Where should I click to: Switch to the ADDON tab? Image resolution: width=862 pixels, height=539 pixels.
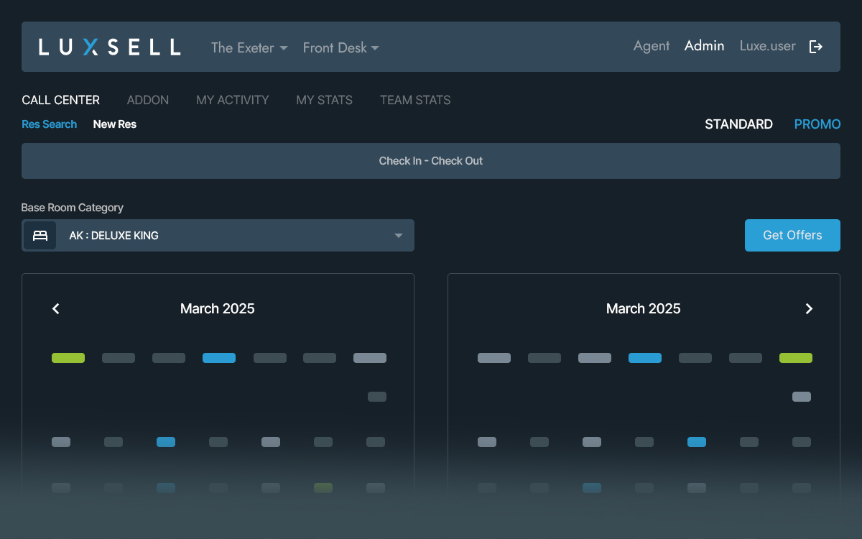[x=148, y=100]
